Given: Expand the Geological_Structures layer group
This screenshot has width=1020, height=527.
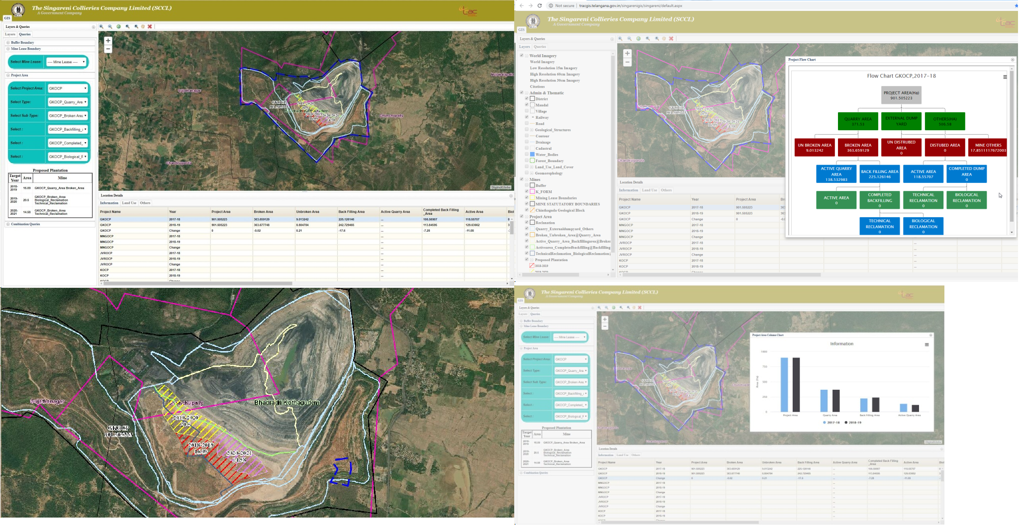Looking at the screenshot, I should (x=532, y=130).
